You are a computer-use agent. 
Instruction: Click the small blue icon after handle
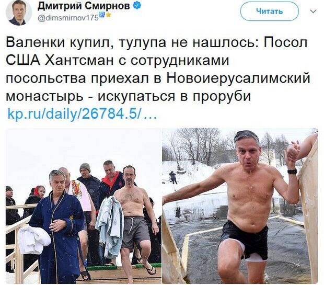(102, 15)
